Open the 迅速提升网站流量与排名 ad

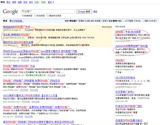tap(129, 121)
